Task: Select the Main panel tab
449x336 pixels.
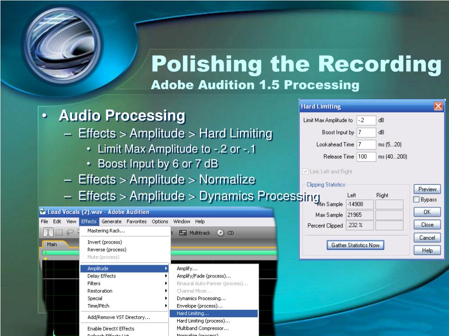Action: point(52,244)
